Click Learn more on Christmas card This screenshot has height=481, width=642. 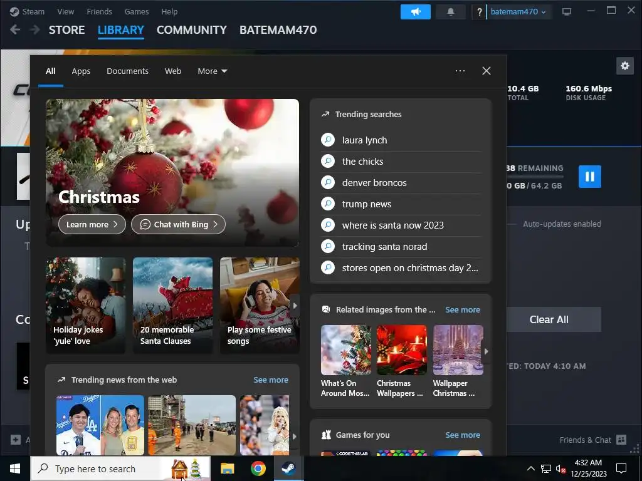pos(92,224)
